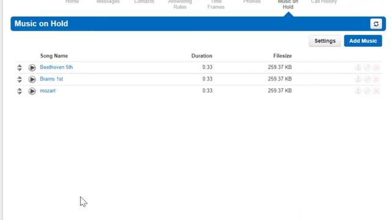This screenshot has width=391, height=220.
Task: Click the 259.37 KB filesize of Beethoven 5th
Action: pos(280,67)
